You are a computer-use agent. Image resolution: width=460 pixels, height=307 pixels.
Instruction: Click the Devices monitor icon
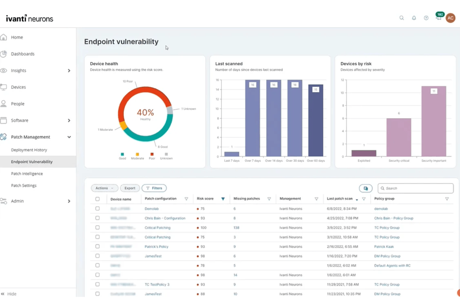[x=3, y=87]
